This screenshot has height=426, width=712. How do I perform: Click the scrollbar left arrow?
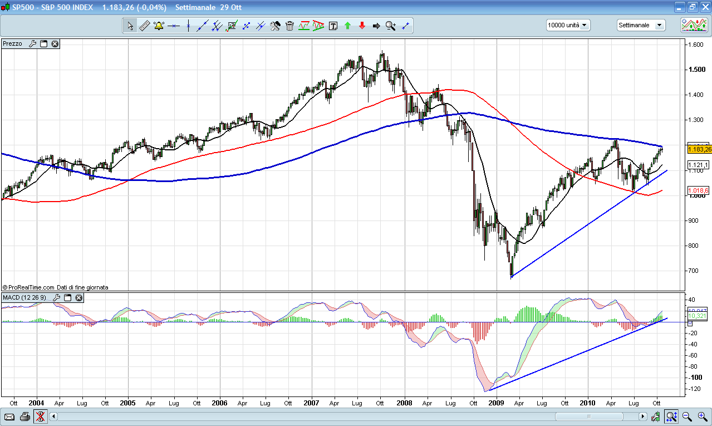(54, 416)
